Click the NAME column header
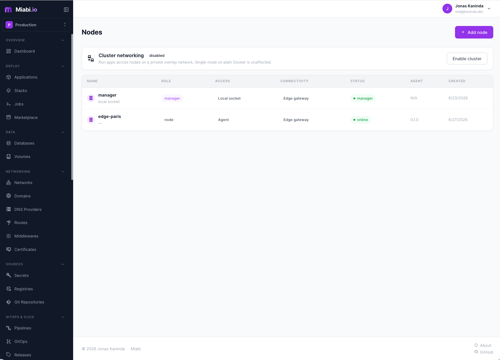This screenshot has width=500, height=360. pos(92,81)
